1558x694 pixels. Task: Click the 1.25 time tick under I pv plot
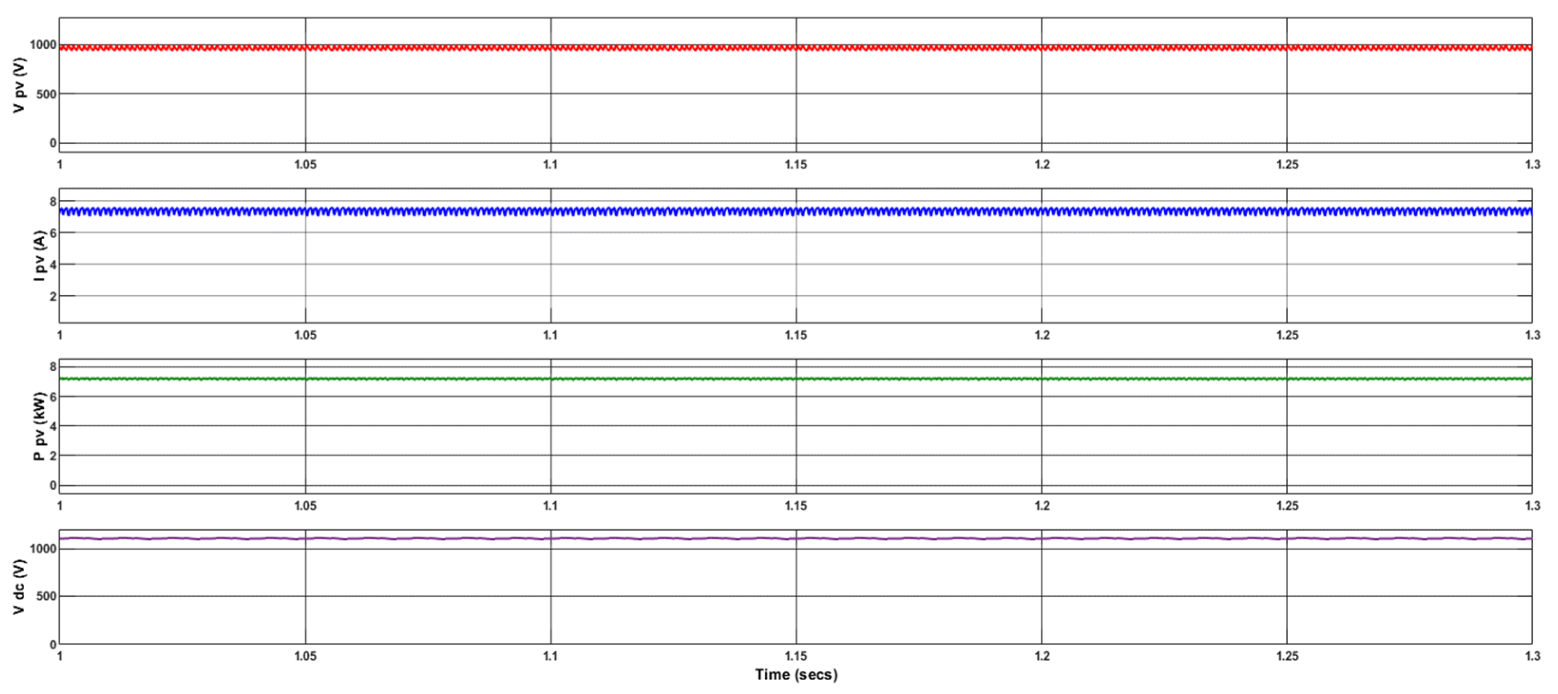(1287, 335)
